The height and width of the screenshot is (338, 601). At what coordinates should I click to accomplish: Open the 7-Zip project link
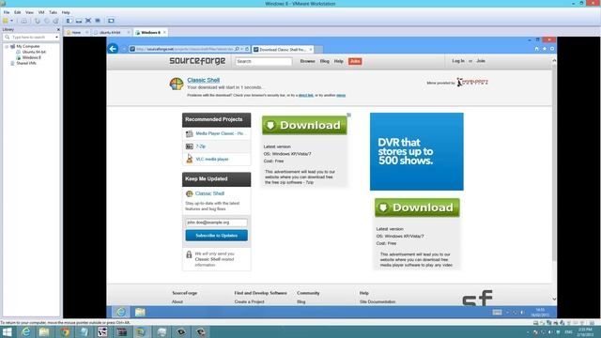pos(200,146)
